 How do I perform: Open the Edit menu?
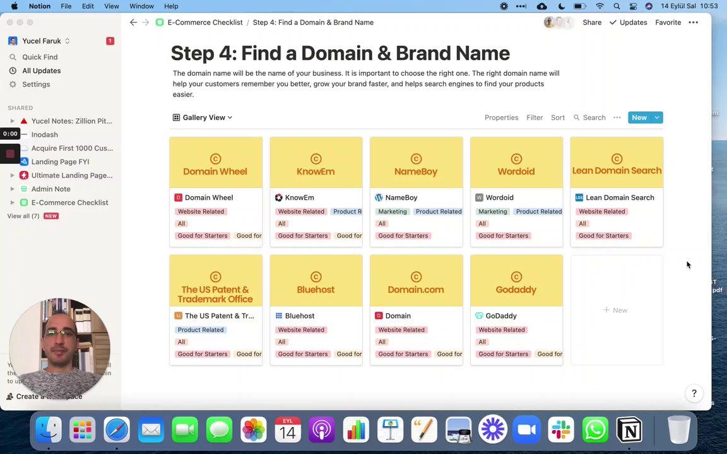pyautogui.click(x=88, y=6)
